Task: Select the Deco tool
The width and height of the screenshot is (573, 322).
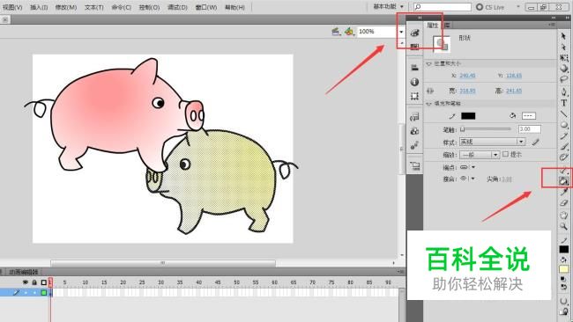Action: pos(564,157)
